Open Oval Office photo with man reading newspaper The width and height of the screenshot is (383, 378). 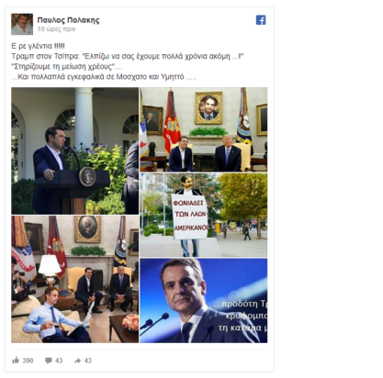(x=75, y=279)
